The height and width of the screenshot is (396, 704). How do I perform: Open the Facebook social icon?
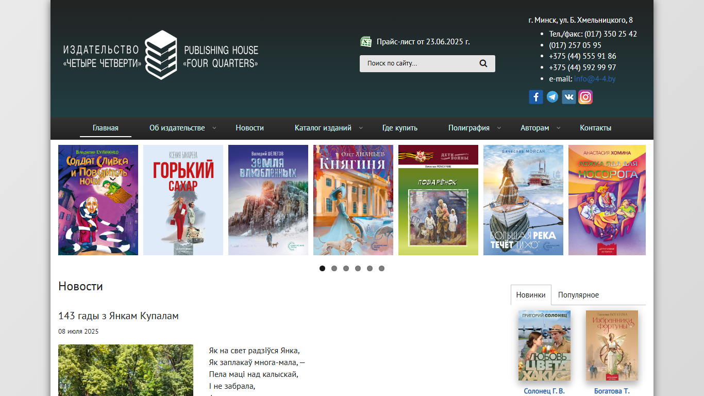tap(536, 97)
